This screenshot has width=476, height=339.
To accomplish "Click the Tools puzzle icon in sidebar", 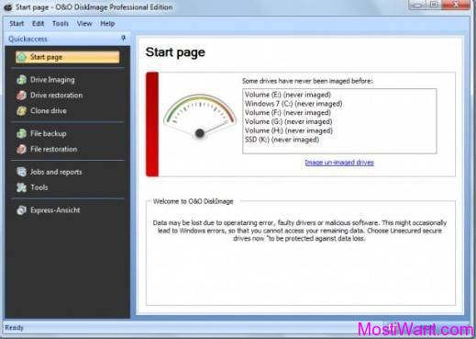I will click(21, 187).
